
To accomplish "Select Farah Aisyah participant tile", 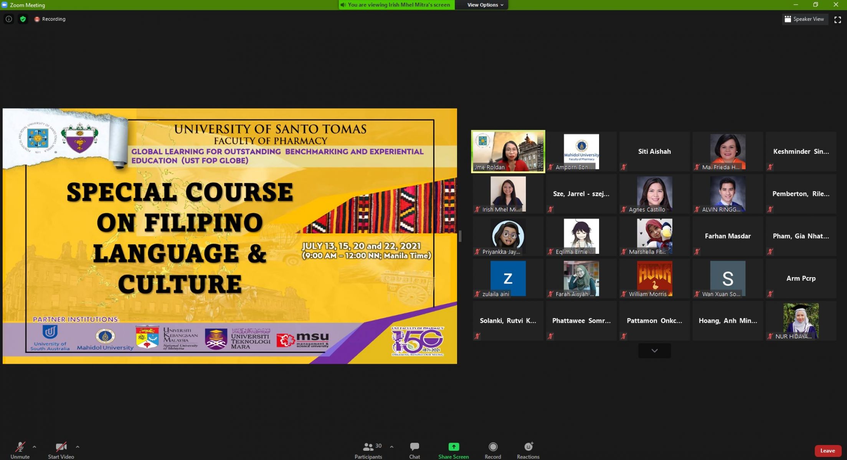I will (581, 278).
